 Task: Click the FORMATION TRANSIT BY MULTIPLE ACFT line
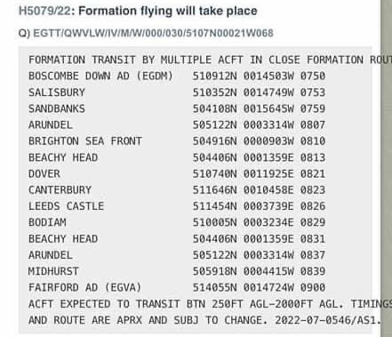[210, 60]
